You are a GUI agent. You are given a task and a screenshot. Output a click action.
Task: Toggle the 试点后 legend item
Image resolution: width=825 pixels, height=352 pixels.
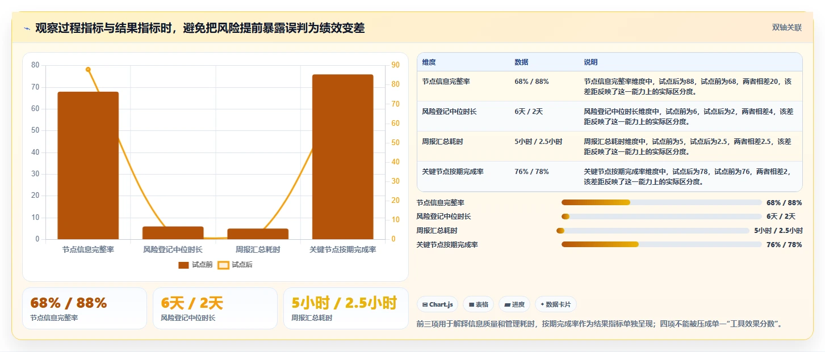[x=235, y=265]
